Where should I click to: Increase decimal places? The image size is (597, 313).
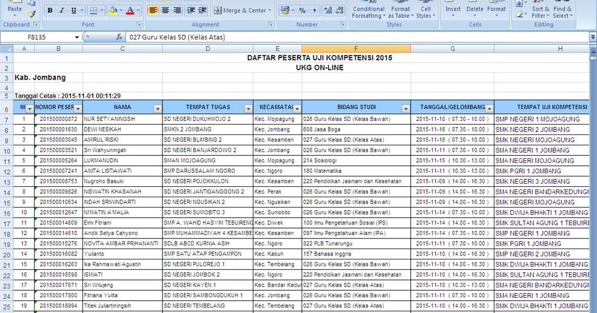tap(328, 10)
